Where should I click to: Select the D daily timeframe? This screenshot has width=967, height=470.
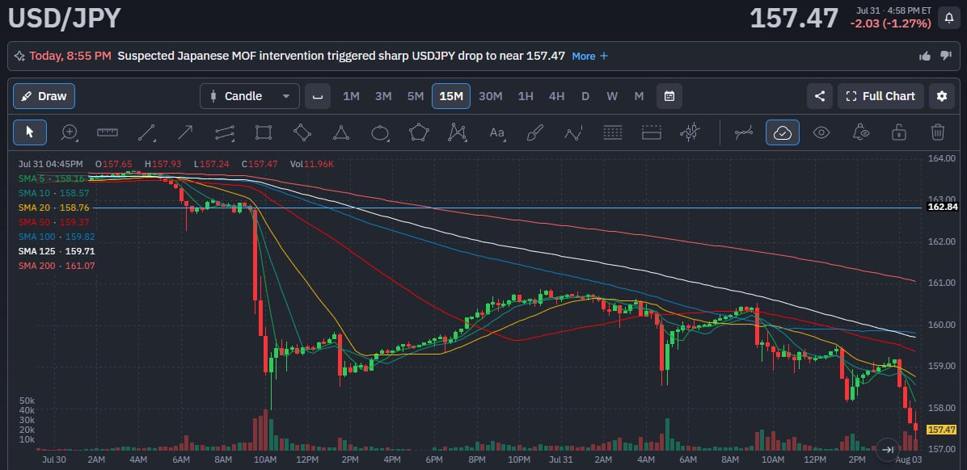(x=585, y=96)
